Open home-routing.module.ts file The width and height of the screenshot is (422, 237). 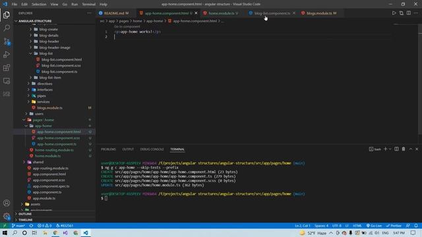[54, 150]
